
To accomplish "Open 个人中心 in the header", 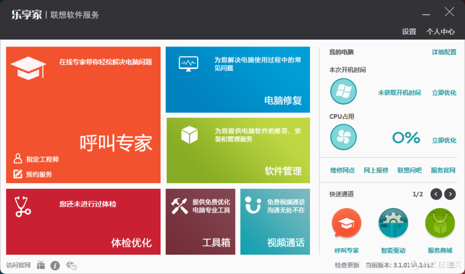I will tap(440, 31).
